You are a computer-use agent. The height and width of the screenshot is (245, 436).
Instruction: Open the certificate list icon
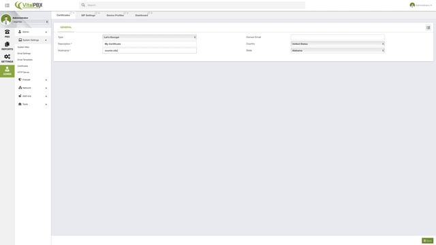pyautogui.click(x=429, y=27)
